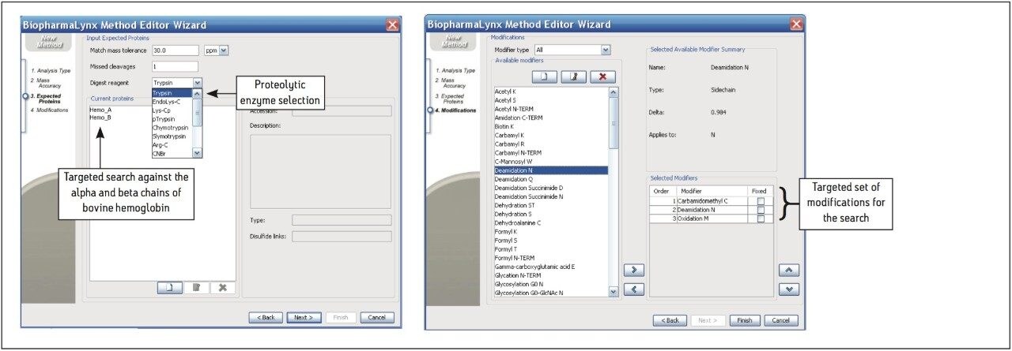1012x351 pixels.
Task: Go to Analysis Type step in Expected Proteins window
Action: tap(51, 70)
